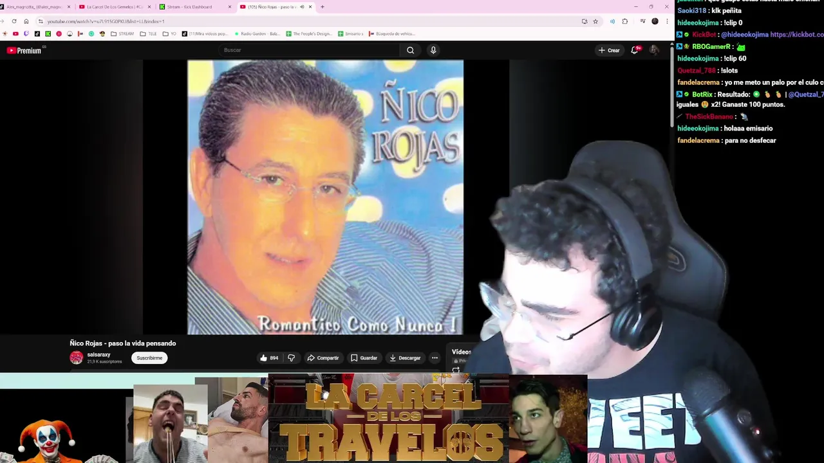Open the Búsqueda de vehículo bookmark
Screen dimensions: 824x463
(x=391, y=33)
